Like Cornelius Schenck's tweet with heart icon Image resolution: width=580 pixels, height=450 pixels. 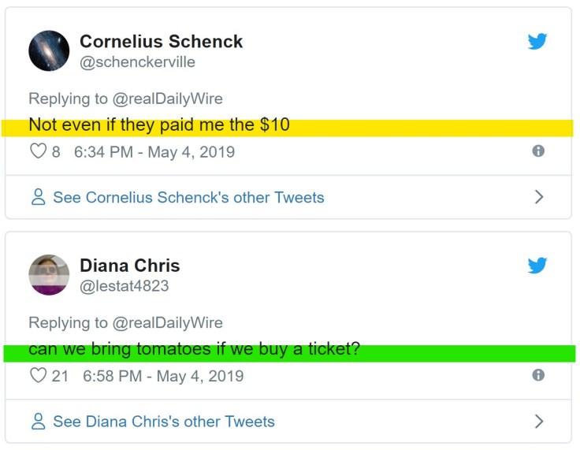[38, 151]
